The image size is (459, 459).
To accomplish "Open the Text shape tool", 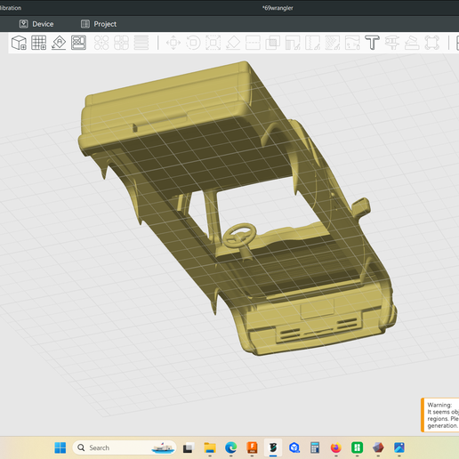I will (x=372, y=43).
